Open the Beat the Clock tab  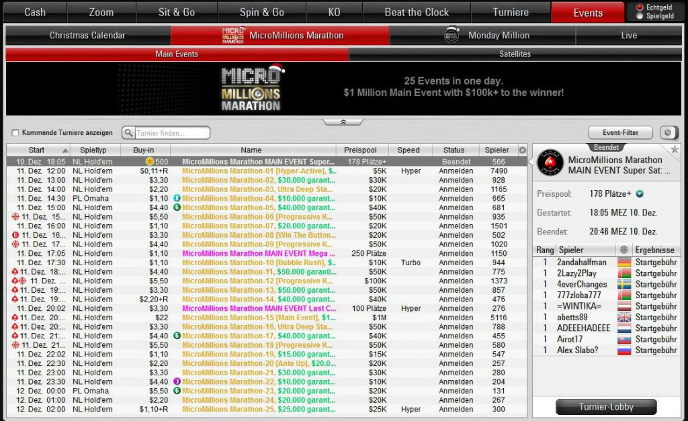point(417,12)
